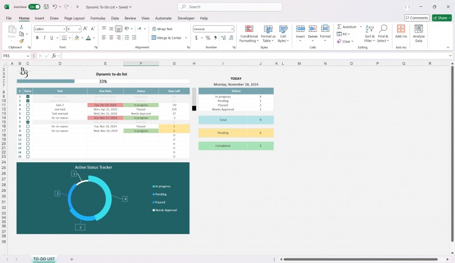Open Cell Styles gallery
The width and height of the screenshot is (455, 263).
pyautogui.click(x=283, y=34)
